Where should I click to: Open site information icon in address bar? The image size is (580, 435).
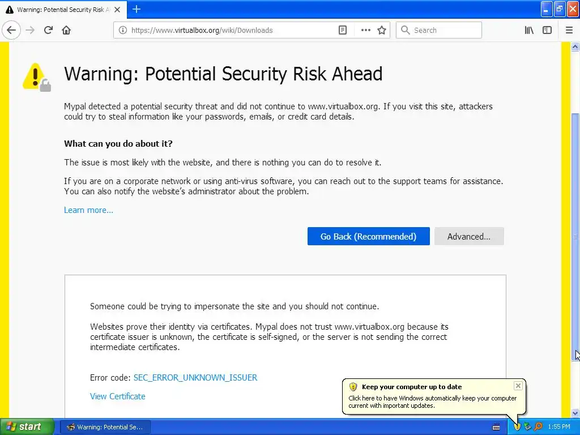[122, 30]
